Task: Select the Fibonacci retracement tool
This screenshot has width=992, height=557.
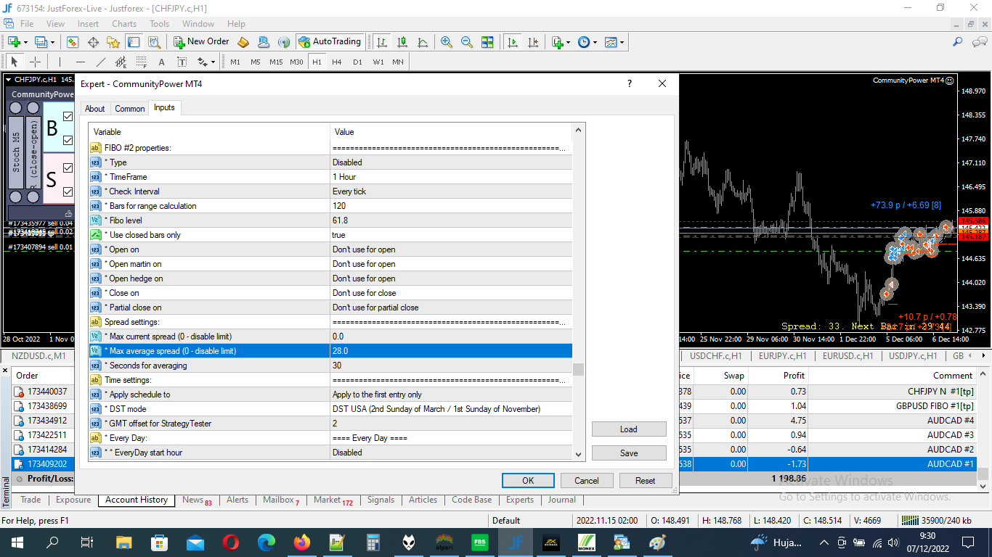Action: 141,62
